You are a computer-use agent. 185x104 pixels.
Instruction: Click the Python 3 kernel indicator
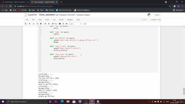pyautogui.click(x=156, y=20)
